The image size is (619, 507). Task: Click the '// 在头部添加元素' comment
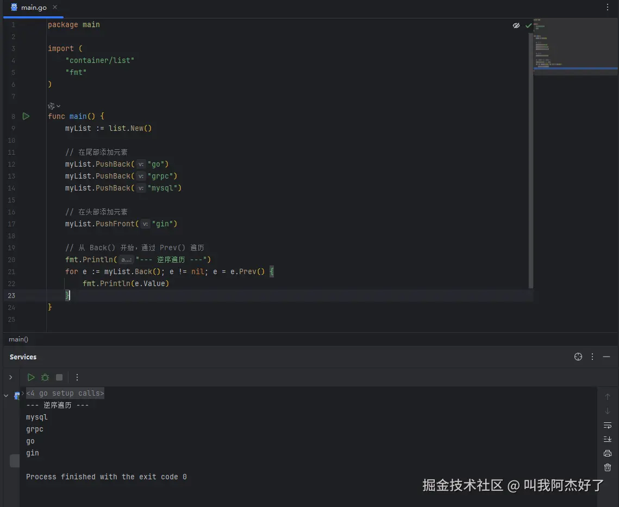[96, 212]
